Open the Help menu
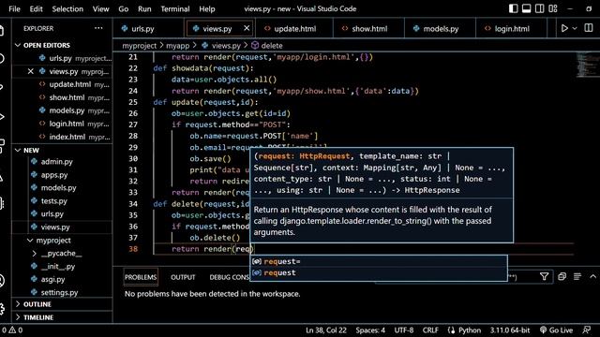 click(206, 8)
